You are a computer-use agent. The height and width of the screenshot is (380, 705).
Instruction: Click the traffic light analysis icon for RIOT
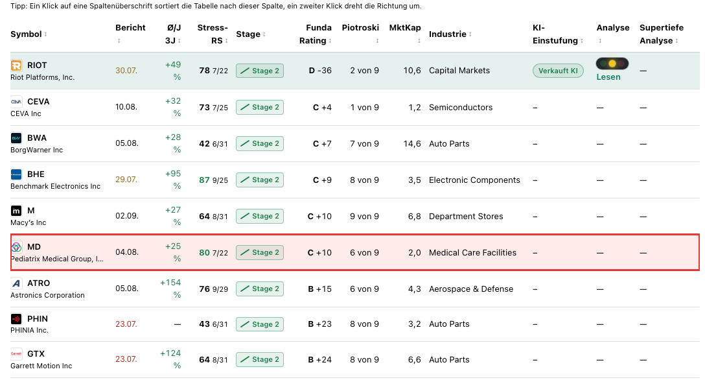[x=612, y=64]
